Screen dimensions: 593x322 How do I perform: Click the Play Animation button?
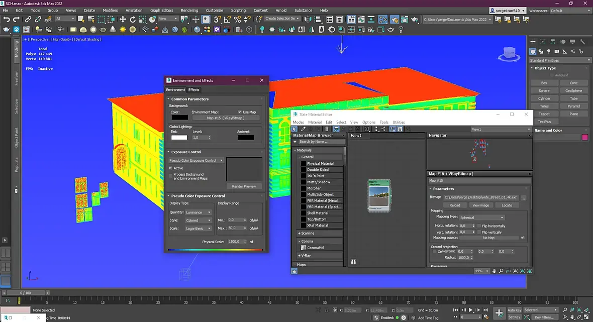pyautogui.click(x=471, y=310)
